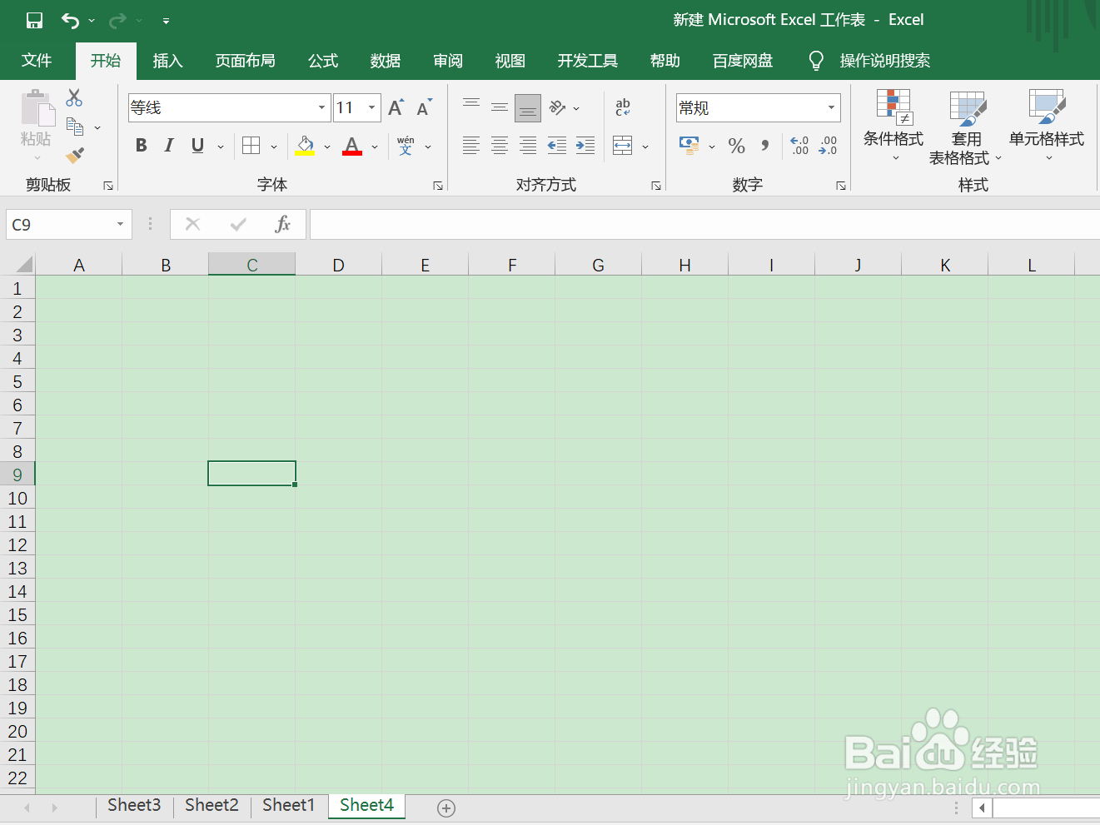Open the font name 等线 dropdown

[321, 107]
